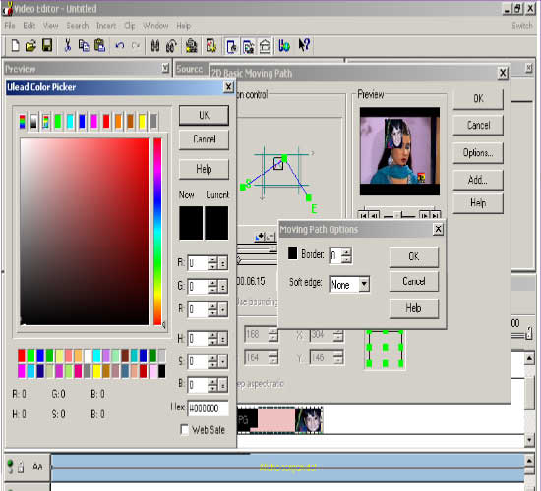Open the View menu
The height and width of the screenshot is (491, 541).
[50, 26]
